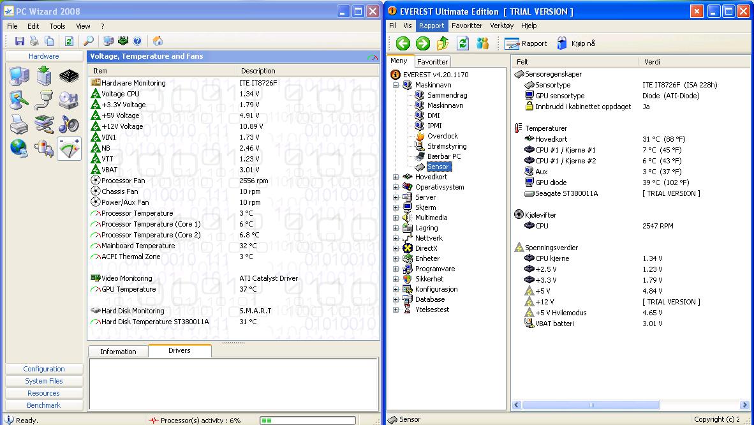Viewport: 754px width, 425px height.
Task: Switch to the Drivers tab in PC Wizard
Action: point(179,350)
